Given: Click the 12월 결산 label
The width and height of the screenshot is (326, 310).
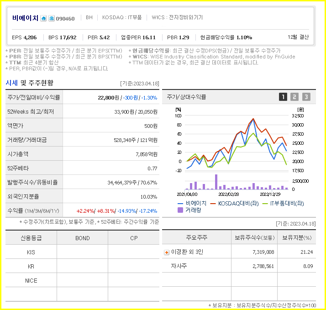Looking at the screenshot, I should click(x=298, y=37).
